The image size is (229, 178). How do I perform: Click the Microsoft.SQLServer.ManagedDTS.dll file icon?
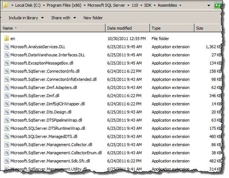pos(6,136)
